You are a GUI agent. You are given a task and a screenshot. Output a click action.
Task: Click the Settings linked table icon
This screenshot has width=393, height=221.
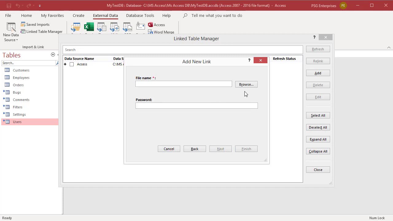(x=6, y=114)
